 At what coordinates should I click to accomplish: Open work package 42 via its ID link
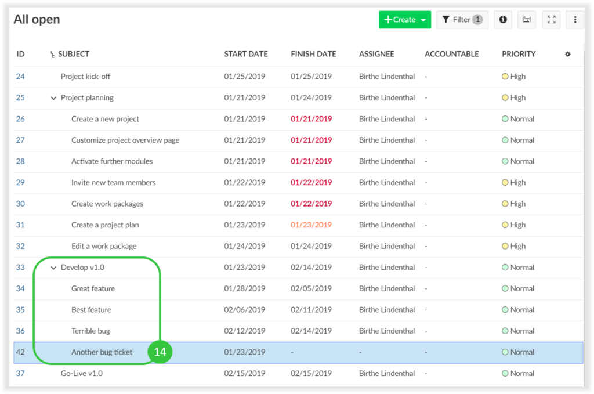point(21,352)
